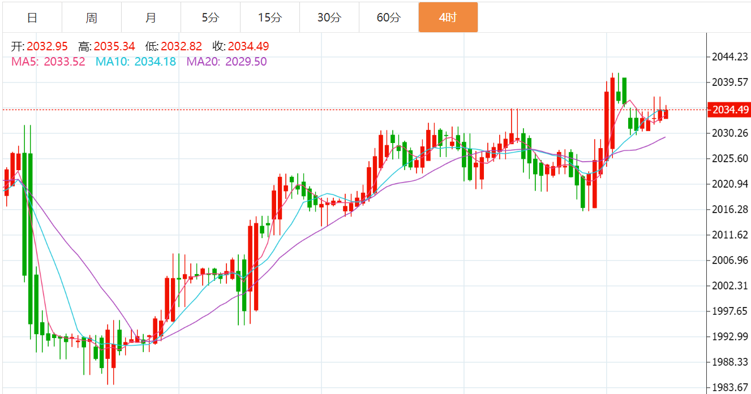Image resolution: width=751 pixels, height=394 pixels.
Task: Click the 2006.96 price axis label
Action: [730, 261]
